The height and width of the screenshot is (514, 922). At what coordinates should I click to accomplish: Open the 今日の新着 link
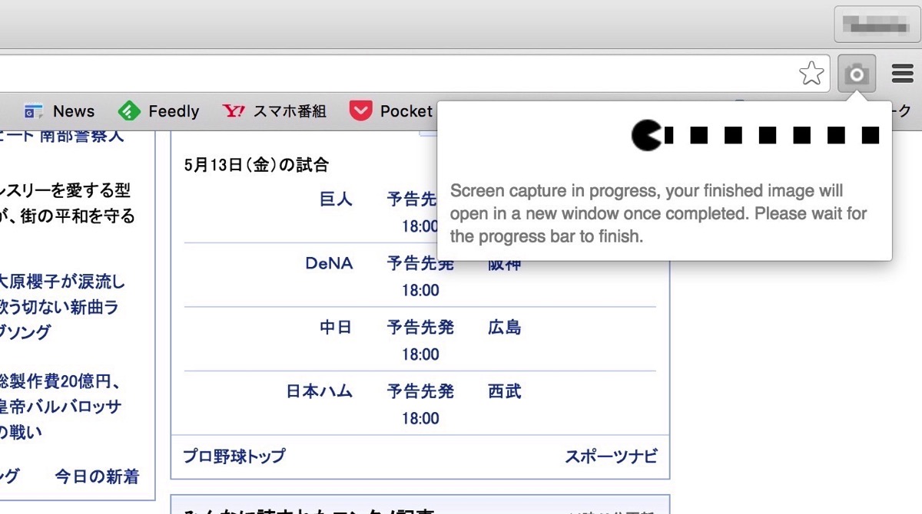(x=97, y=476)
